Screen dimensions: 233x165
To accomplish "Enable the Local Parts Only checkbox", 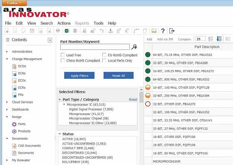I will coord(104,60).
